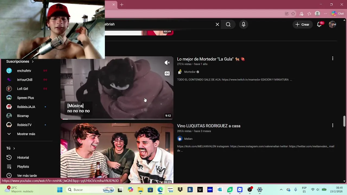Open video title Lo mejor de Mortedor "La Gula"

click(211, 59)
